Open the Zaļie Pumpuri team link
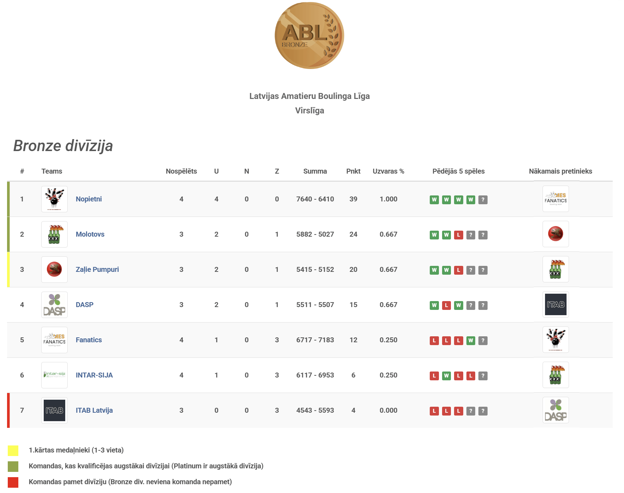The image size is (624, 493). 97,269
